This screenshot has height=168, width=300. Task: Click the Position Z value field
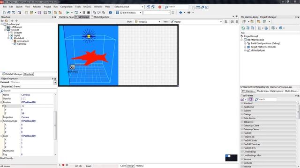(x=37, y=113)
